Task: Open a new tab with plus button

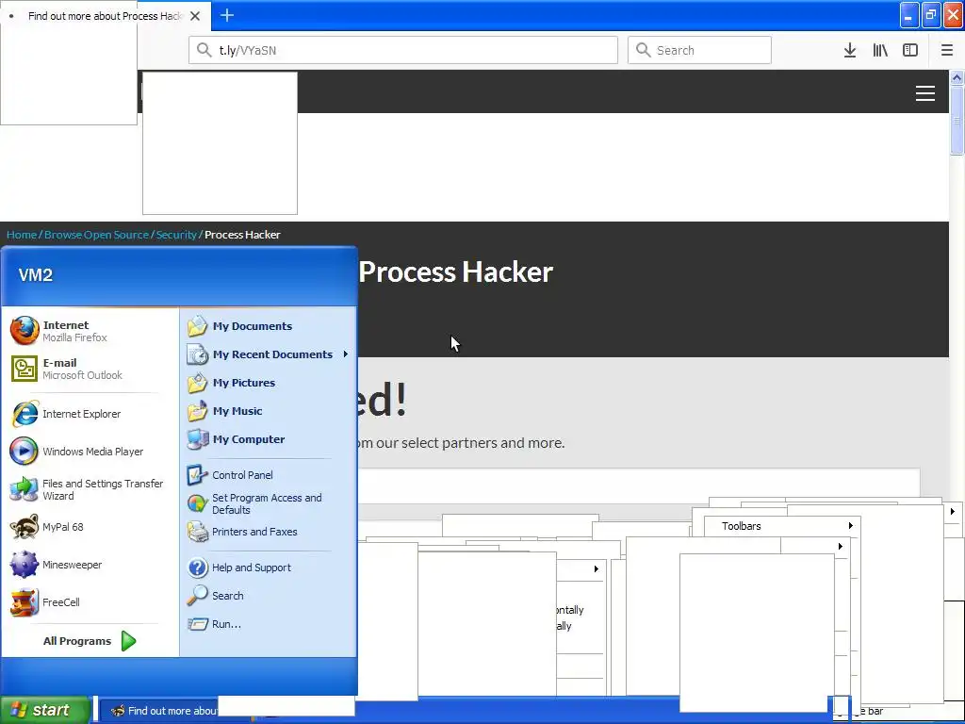Action: (227, 15)
